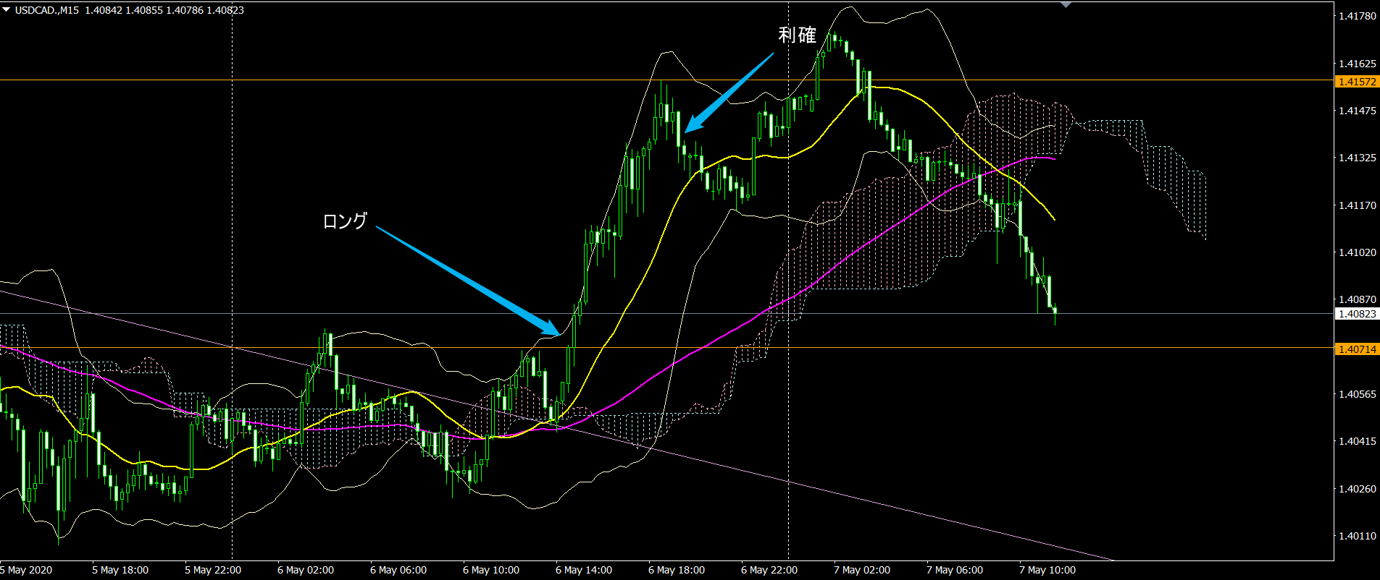Click the open value 1.40842 in chart header

pos(104,10)
